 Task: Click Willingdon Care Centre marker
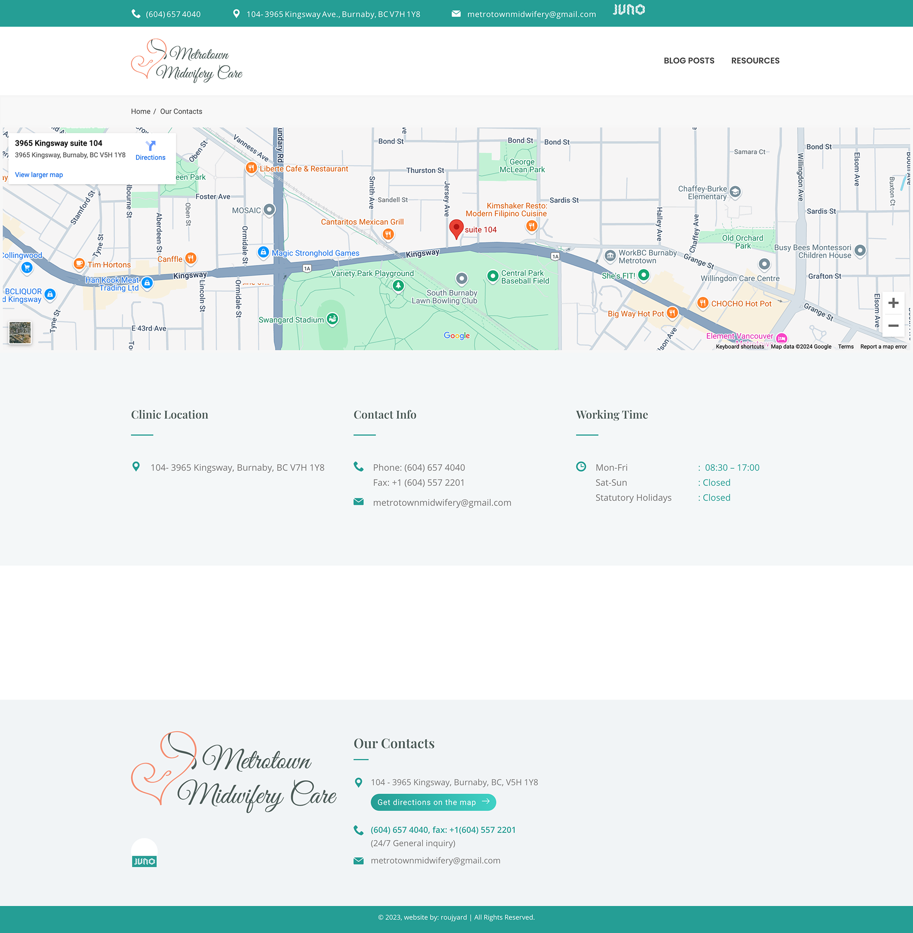764,264
